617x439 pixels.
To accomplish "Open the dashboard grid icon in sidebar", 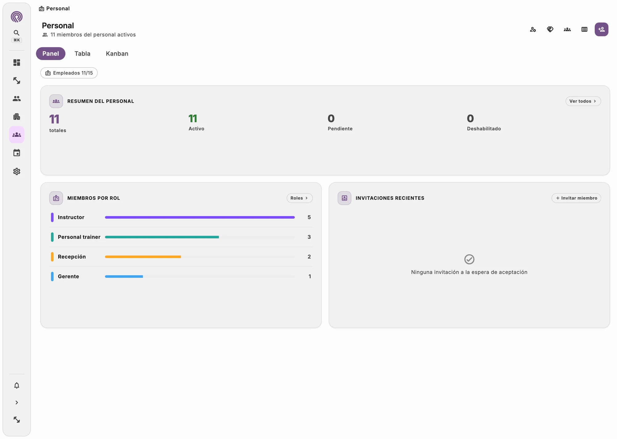I will (17, 63).
